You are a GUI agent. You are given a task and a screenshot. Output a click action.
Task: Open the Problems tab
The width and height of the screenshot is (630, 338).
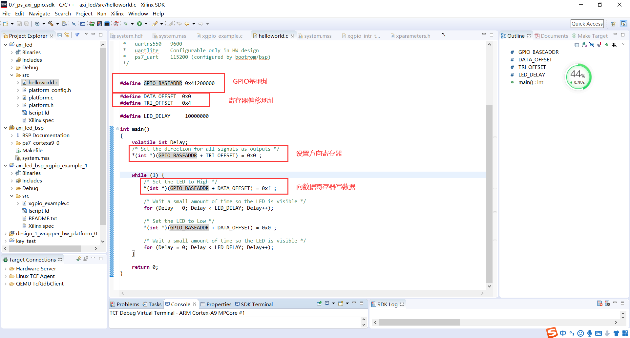coord(125,304)
